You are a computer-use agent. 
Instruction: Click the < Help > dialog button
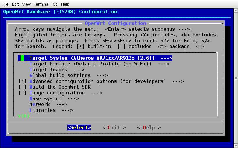(x=149, y=128)
